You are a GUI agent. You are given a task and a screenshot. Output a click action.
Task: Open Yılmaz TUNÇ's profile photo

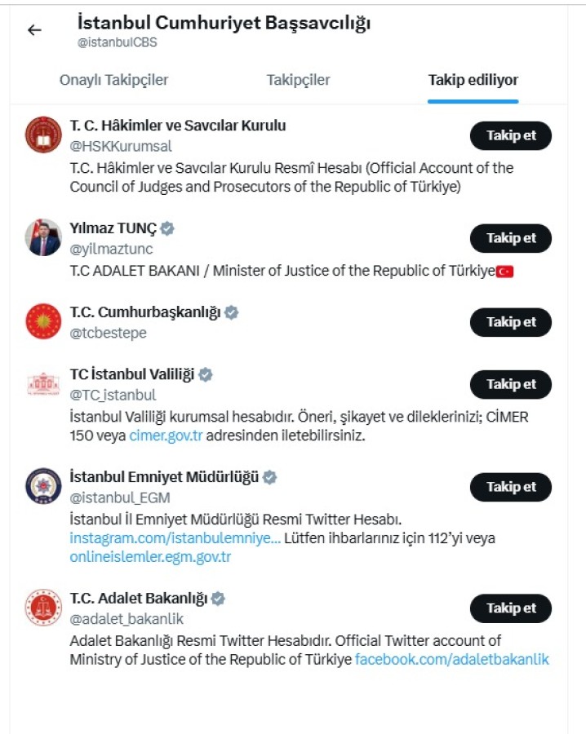[43, 237]
